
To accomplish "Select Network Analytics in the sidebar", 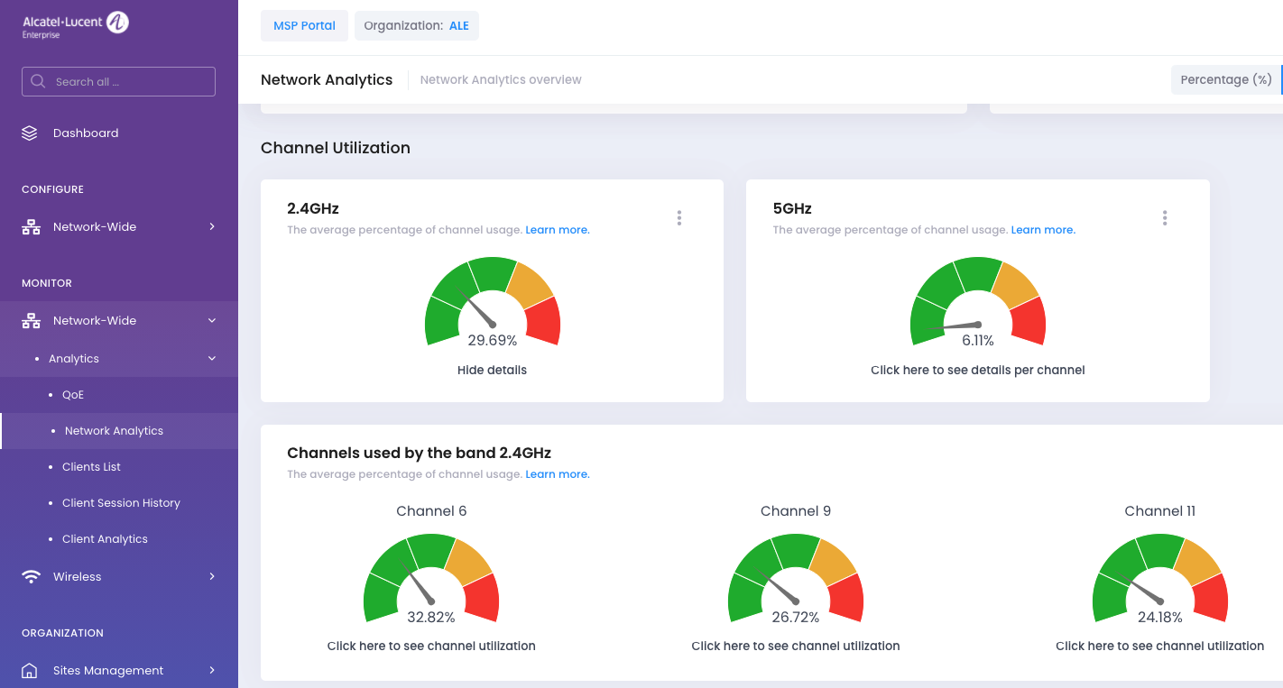I will 119,431.
